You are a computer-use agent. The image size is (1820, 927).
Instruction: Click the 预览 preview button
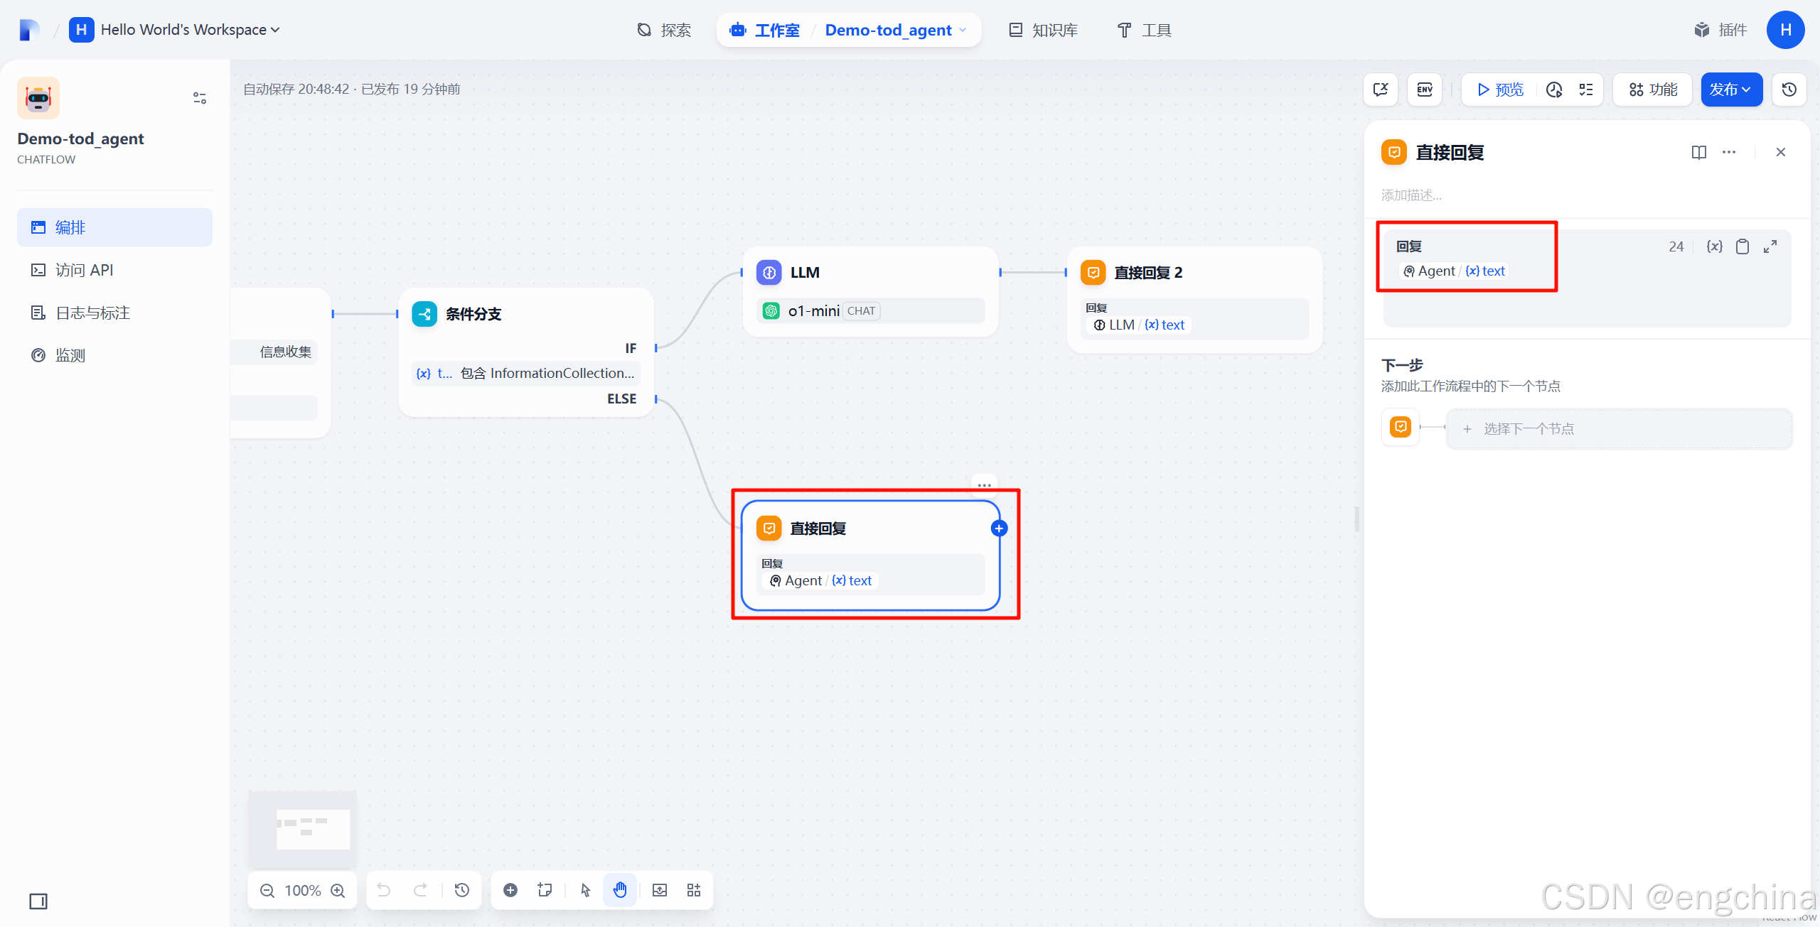pyautogui.click(x=1500, y=90)
